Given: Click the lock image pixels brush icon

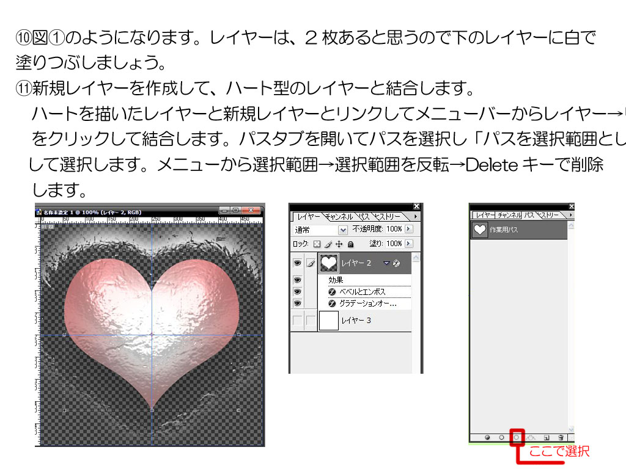Looking at the screenshot, I should point(328,244).
